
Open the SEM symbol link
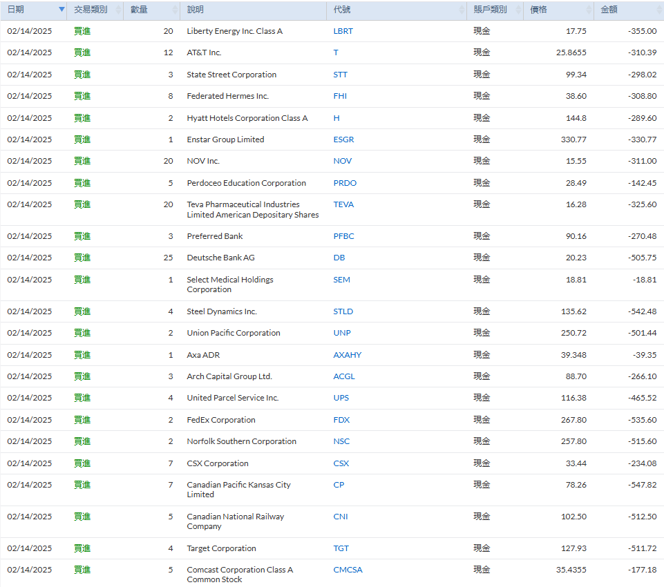pyautogui.click(x=342, y=280)
